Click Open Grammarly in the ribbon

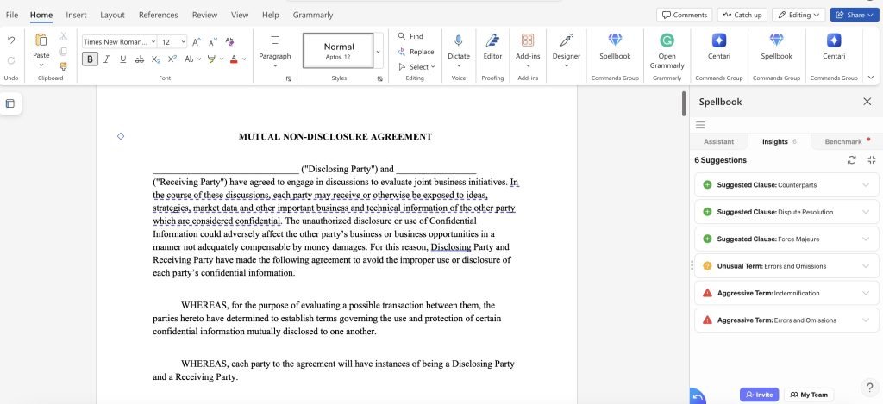tap(667, 50)
